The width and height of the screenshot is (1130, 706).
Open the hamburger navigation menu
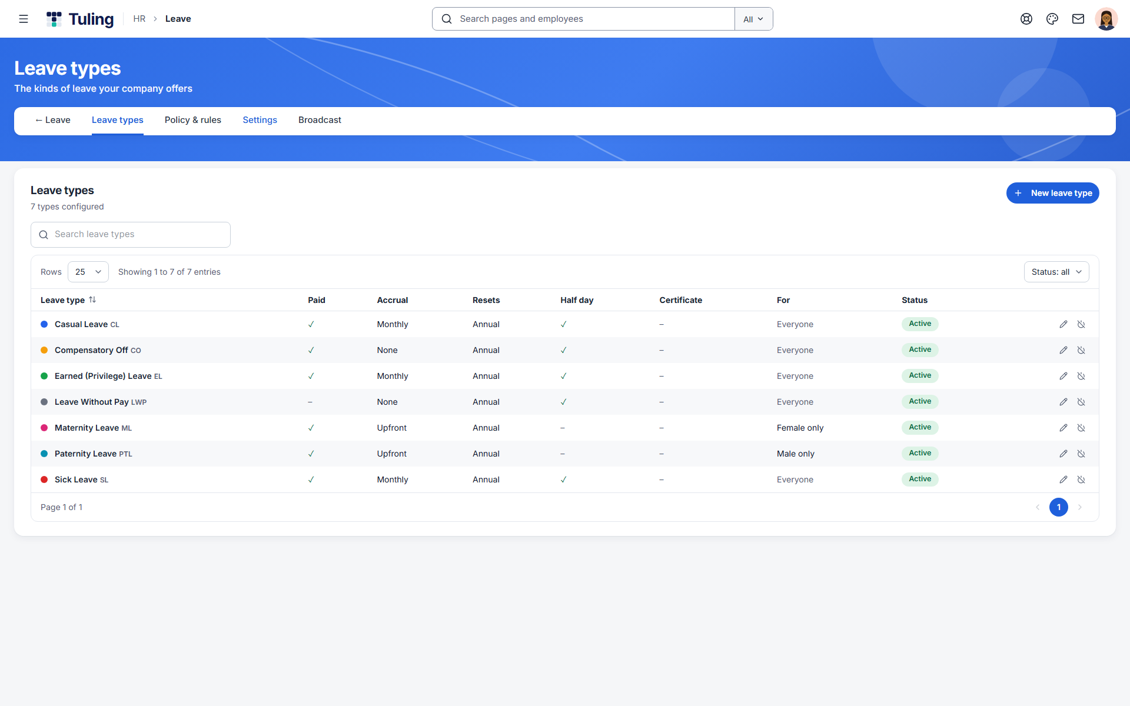click(x=24, y=19)
